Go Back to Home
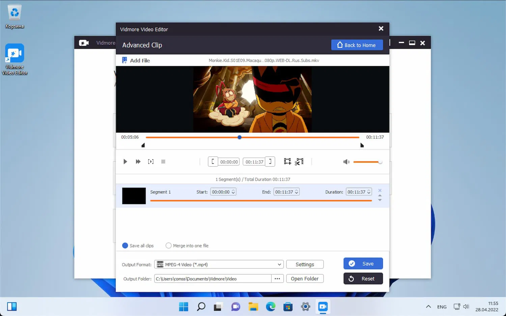This screenshot has height=316, width=506. click(x=357, y=45)
